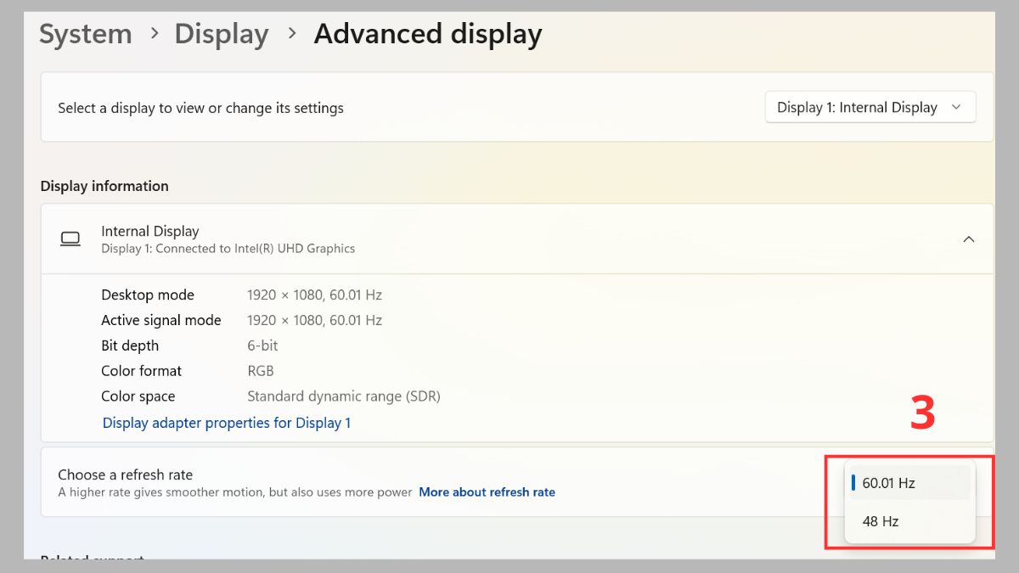Go back to Display settings via breadcrumb
1019x573 pixels.
click(x=221, y=34)
